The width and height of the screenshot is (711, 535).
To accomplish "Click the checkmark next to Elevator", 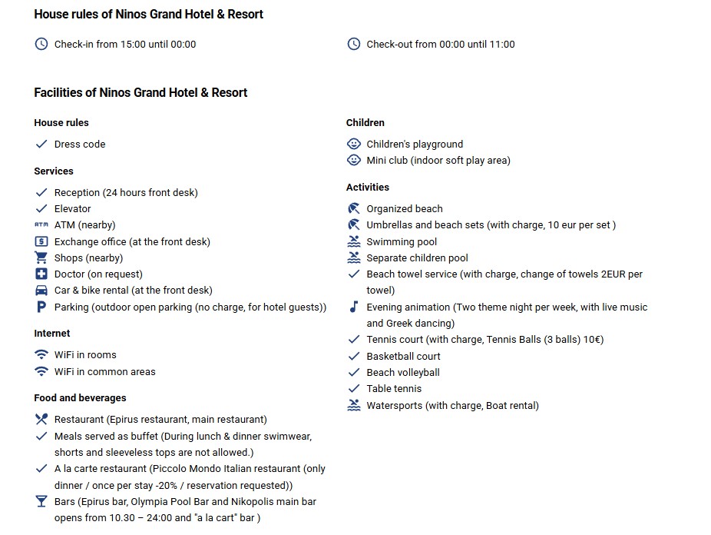I will point(41,209).
